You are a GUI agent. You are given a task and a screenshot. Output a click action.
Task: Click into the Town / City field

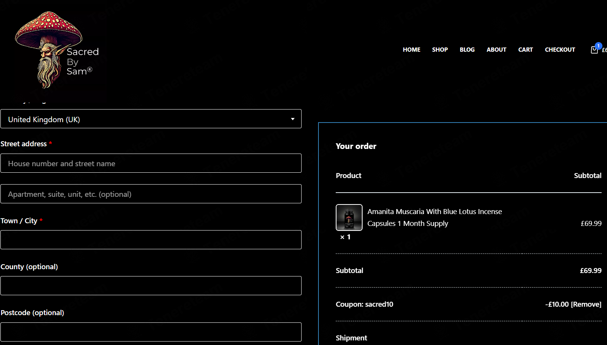[x=151, y=240]
